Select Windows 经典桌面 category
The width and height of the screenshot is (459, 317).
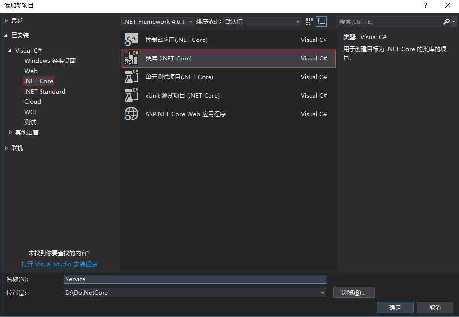pyautogui.click(x=50, y=61)
